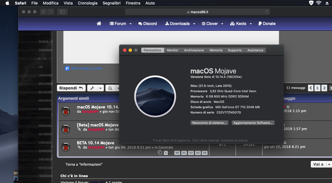Toggle the Safari sidebar button
Viewport: 332px width, 183px height.
click(x=62, y=12)
